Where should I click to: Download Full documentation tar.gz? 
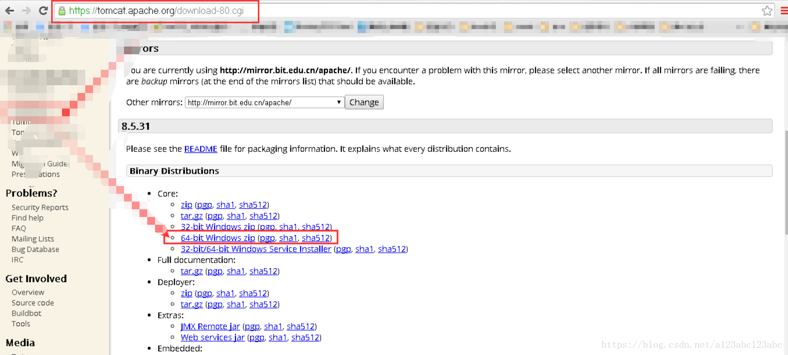tap(192, 271)
